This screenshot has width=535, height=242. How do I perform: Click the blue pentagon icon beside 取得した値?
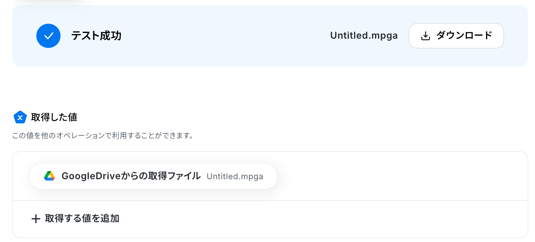tap(20, 117)
